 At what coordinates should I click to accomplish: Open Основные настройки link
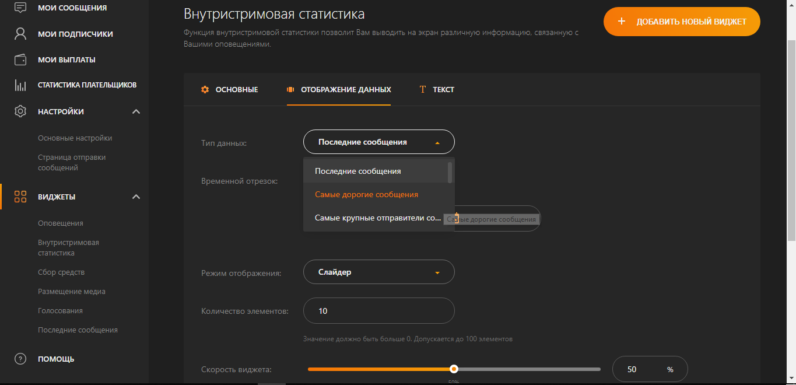pos(75,138)
